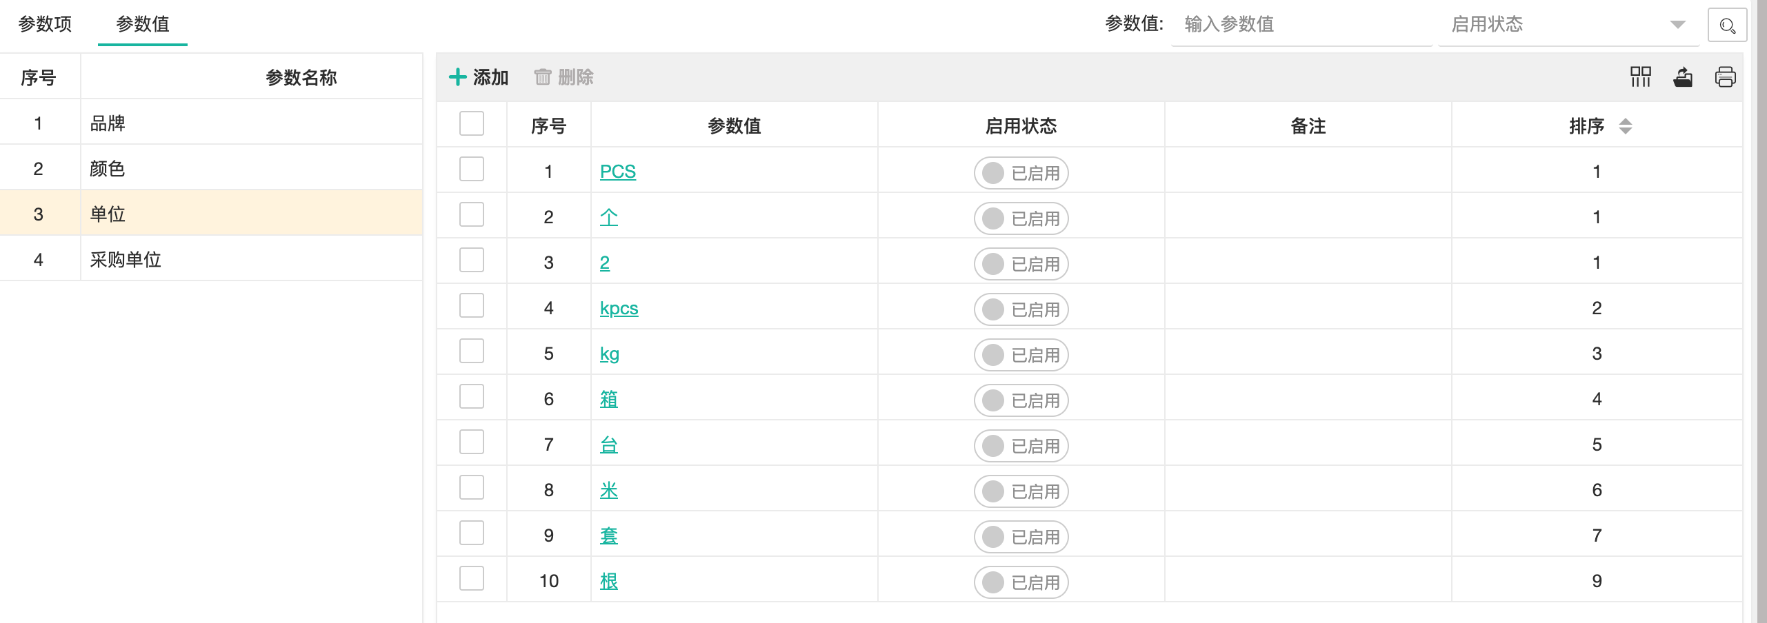
Task: Click the export icon in table toolbar
Action: (x=1683, y=76)
